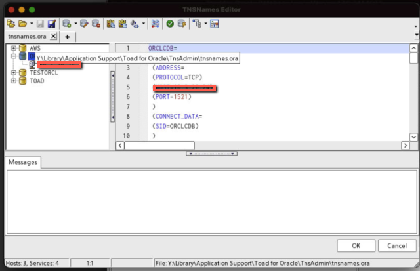Click the service icon under the expanded host
Viewport: 420px width, 271px height.
click(32, 64)
